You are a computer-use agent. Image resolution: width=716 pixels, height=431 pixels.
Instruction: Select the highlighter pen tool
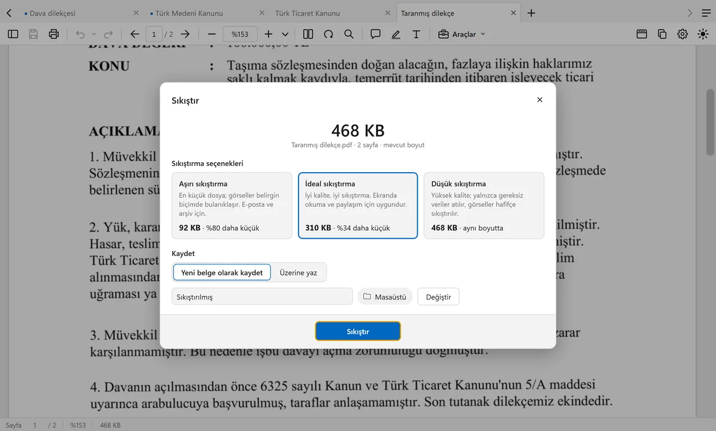click(x=396, y=34)
